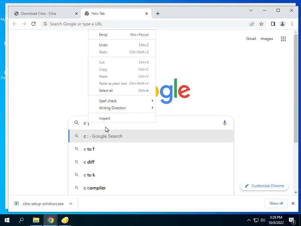Image resolution: width=301 pixels, height=226 pixels.
Task: Open the network tray icon
Action: coord(256,220)
